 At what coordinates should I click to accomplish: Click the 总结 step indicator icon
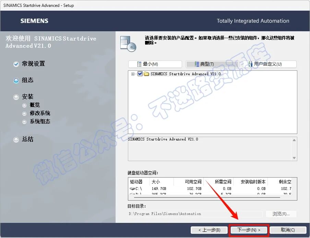point(16,139)
